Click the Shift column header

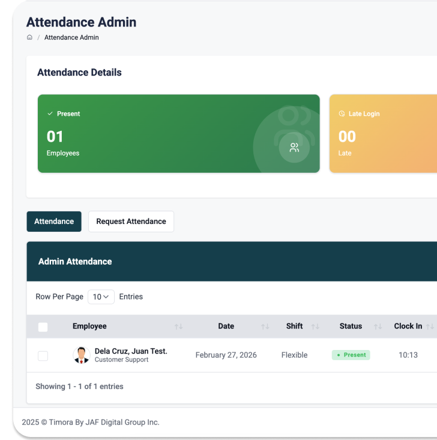click(x=294, y=326)
